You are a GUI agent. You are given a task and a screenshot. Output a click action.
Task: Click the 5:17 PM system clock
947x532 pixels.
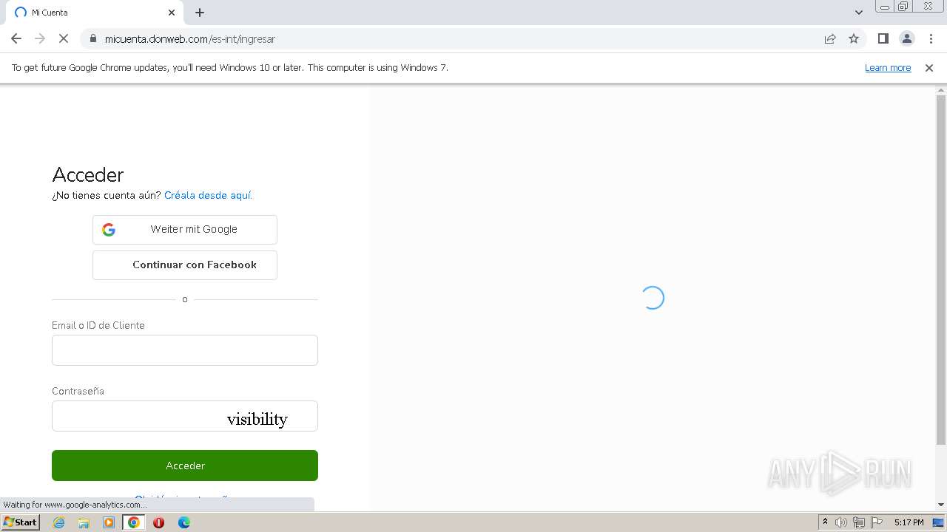pos(909,522)
